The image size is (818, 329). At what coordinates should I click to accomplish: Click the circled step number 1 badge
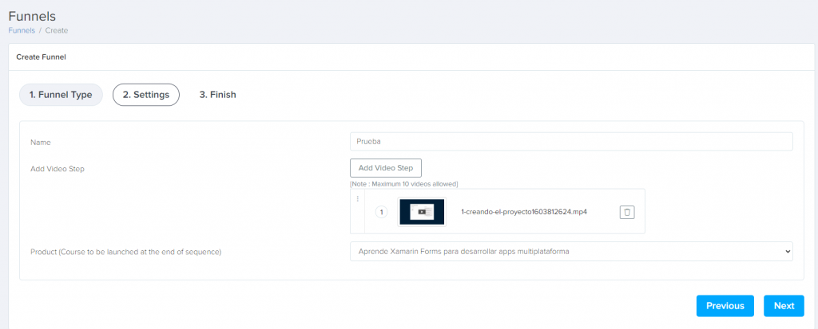click(381, 212)
